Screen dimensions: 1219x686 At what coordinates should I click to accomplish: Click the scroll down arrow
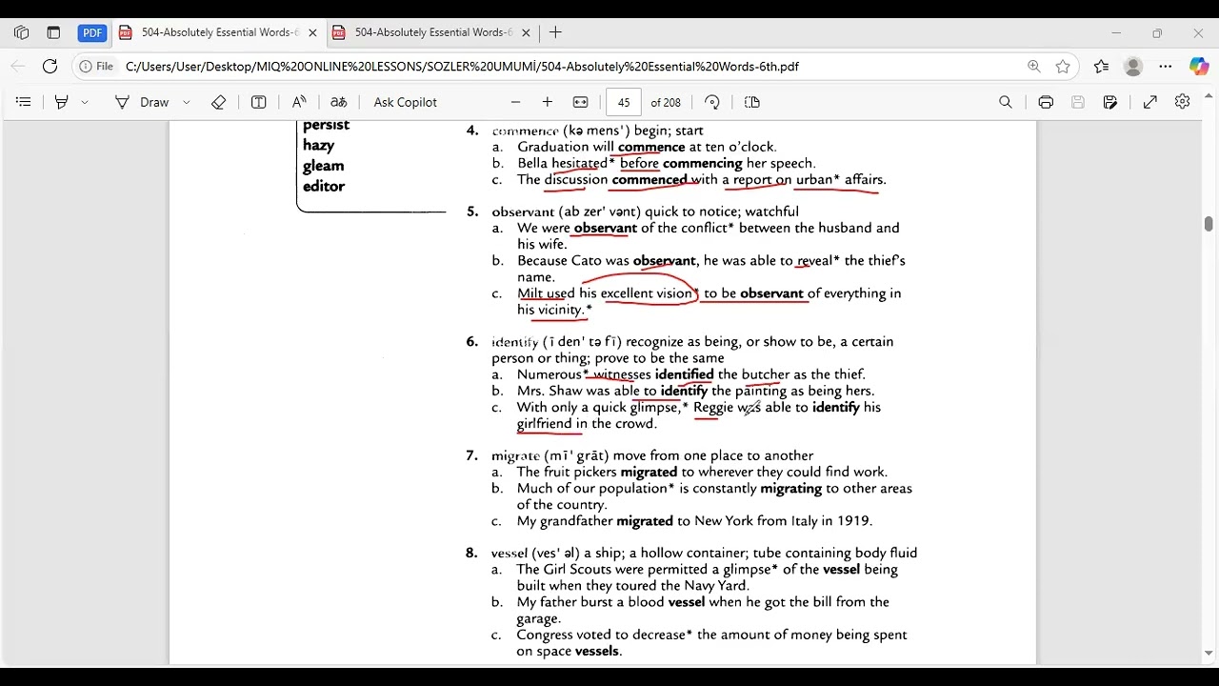[1209, 654]
